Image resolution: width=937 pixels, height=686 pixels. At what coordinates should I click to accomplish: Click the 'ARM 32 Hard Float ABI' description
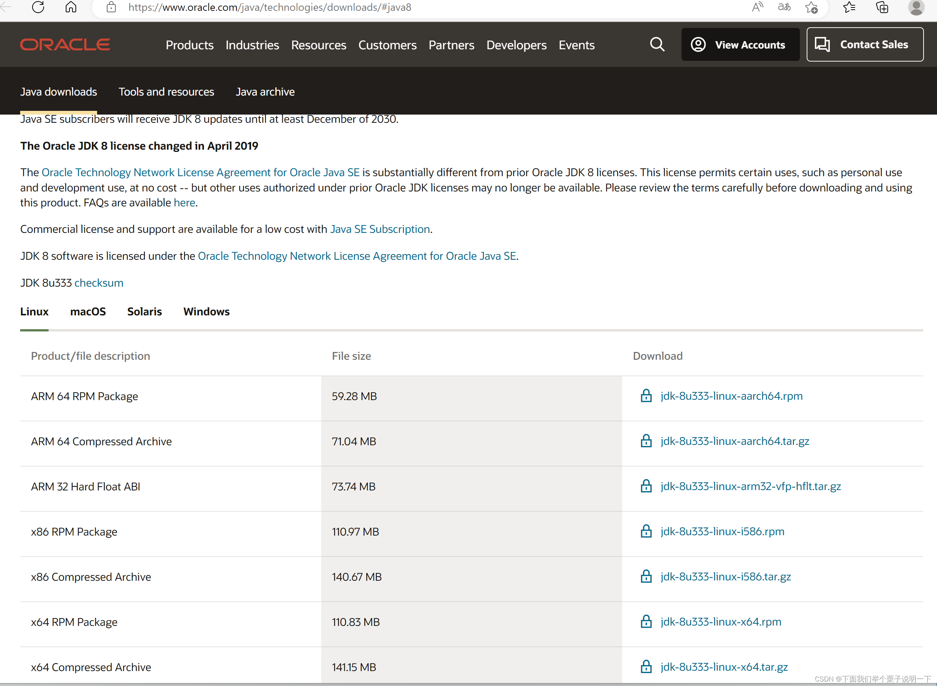click(85, 487)
